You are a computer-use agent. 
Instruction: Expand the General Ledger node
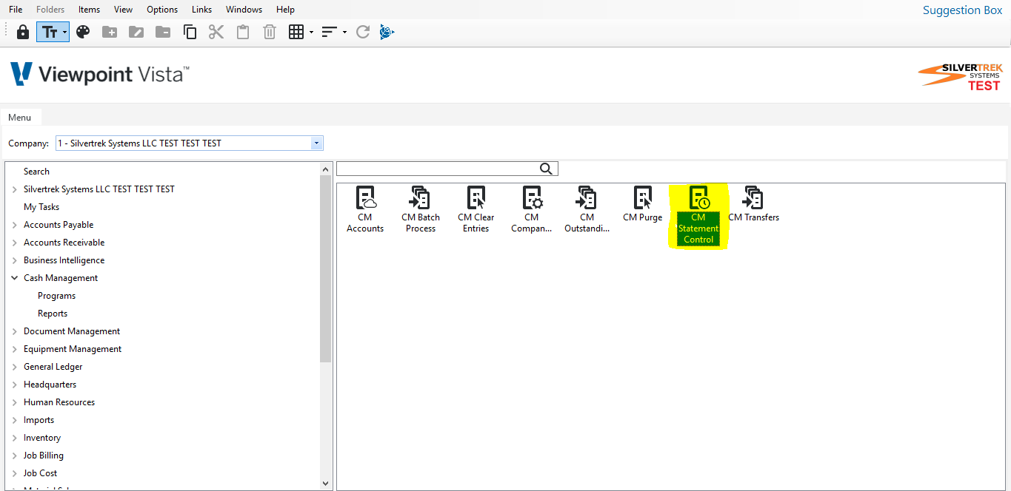[x=15, y=367]
